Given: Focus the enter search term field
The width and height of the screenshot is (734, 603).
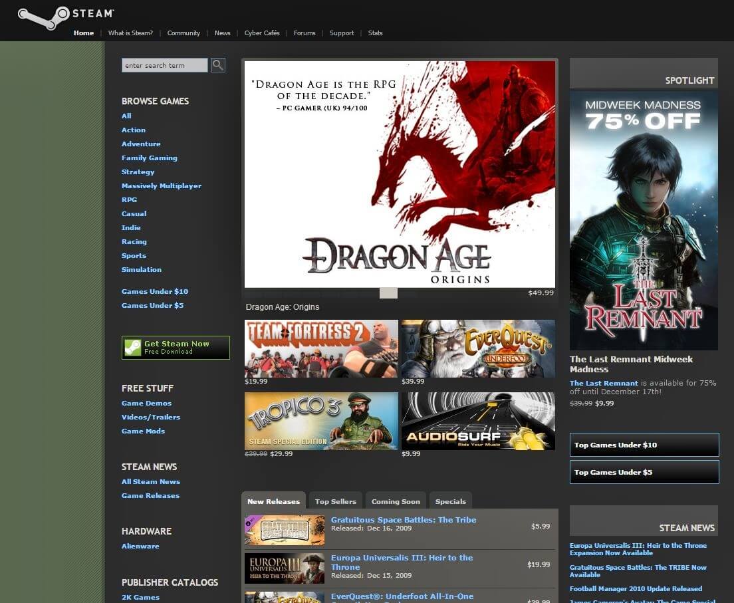Looking at the screenshot, I should pyautogui.click(x=165, y=65).
